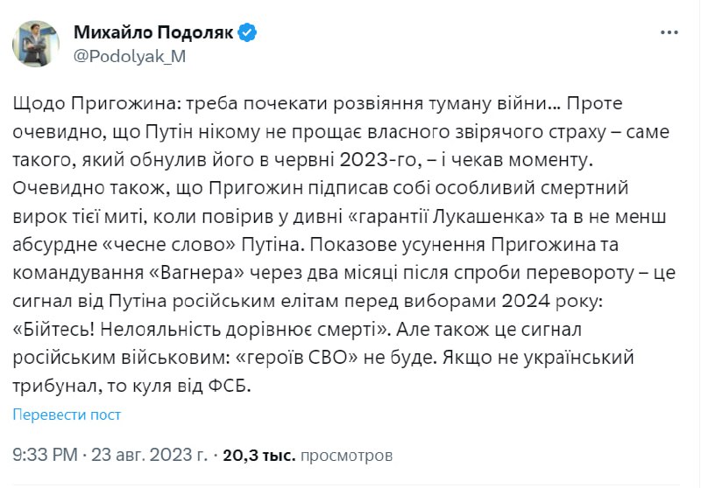Click the opening words Щодо Пригожина
The width and height of the screenshot is (701, 488).
88,105
